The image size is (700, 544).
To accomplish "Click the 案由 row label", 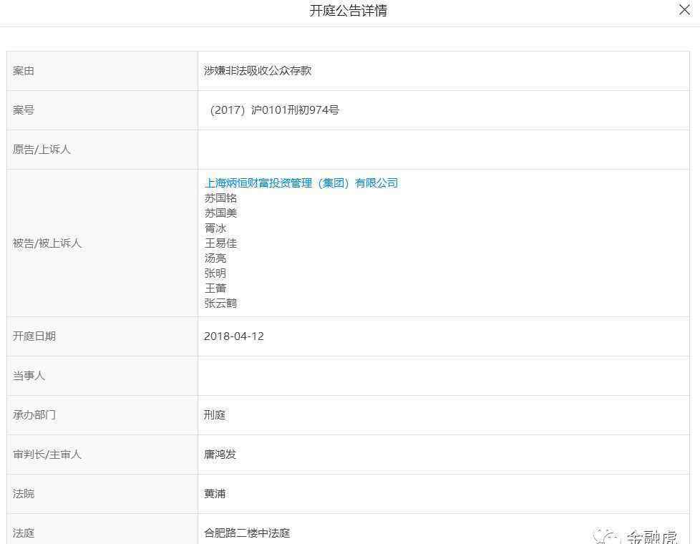I will pos(24,71).
